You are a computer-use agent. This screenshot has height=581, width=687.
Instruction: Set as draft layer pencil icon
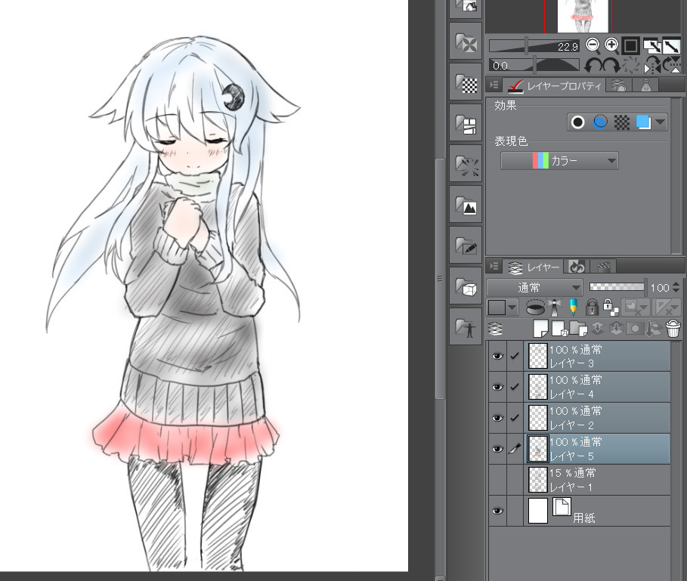click(x=574, y=307)
